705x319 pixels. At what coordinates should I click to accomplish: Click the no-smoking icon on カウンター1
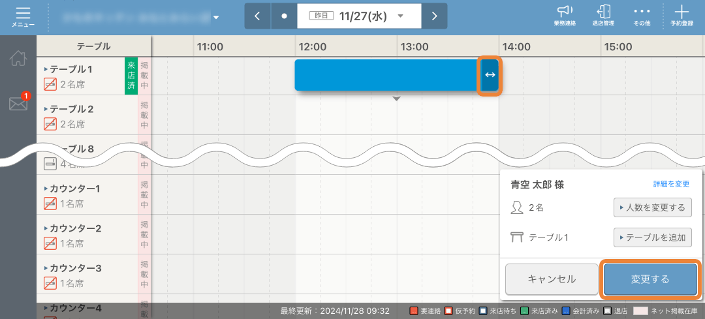50,204
